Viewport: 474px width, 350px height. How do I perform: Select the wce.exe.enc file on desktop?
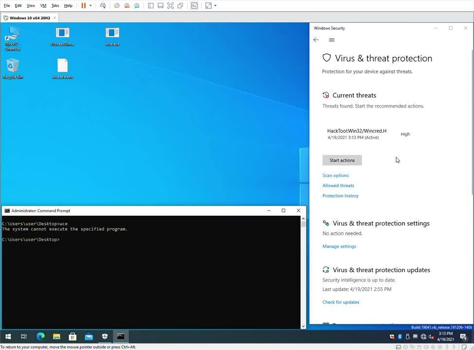(62, 69)
